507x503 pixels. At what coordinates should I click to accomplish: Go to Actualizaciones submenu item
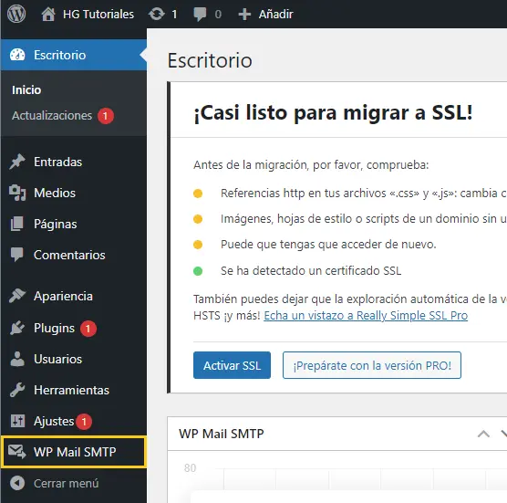[x=52, y=115]
